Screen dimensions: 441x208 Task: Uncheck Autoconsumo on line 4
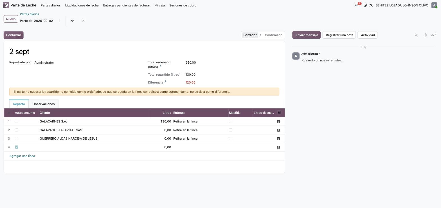pos(16,147)
